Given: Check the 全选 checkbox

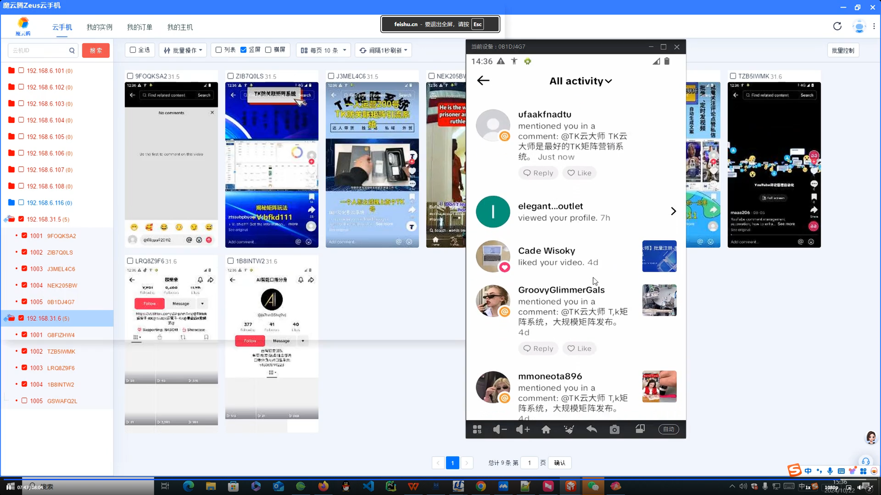Looking at the screenshot, I should pyautogui.click(x=133, y=50).
